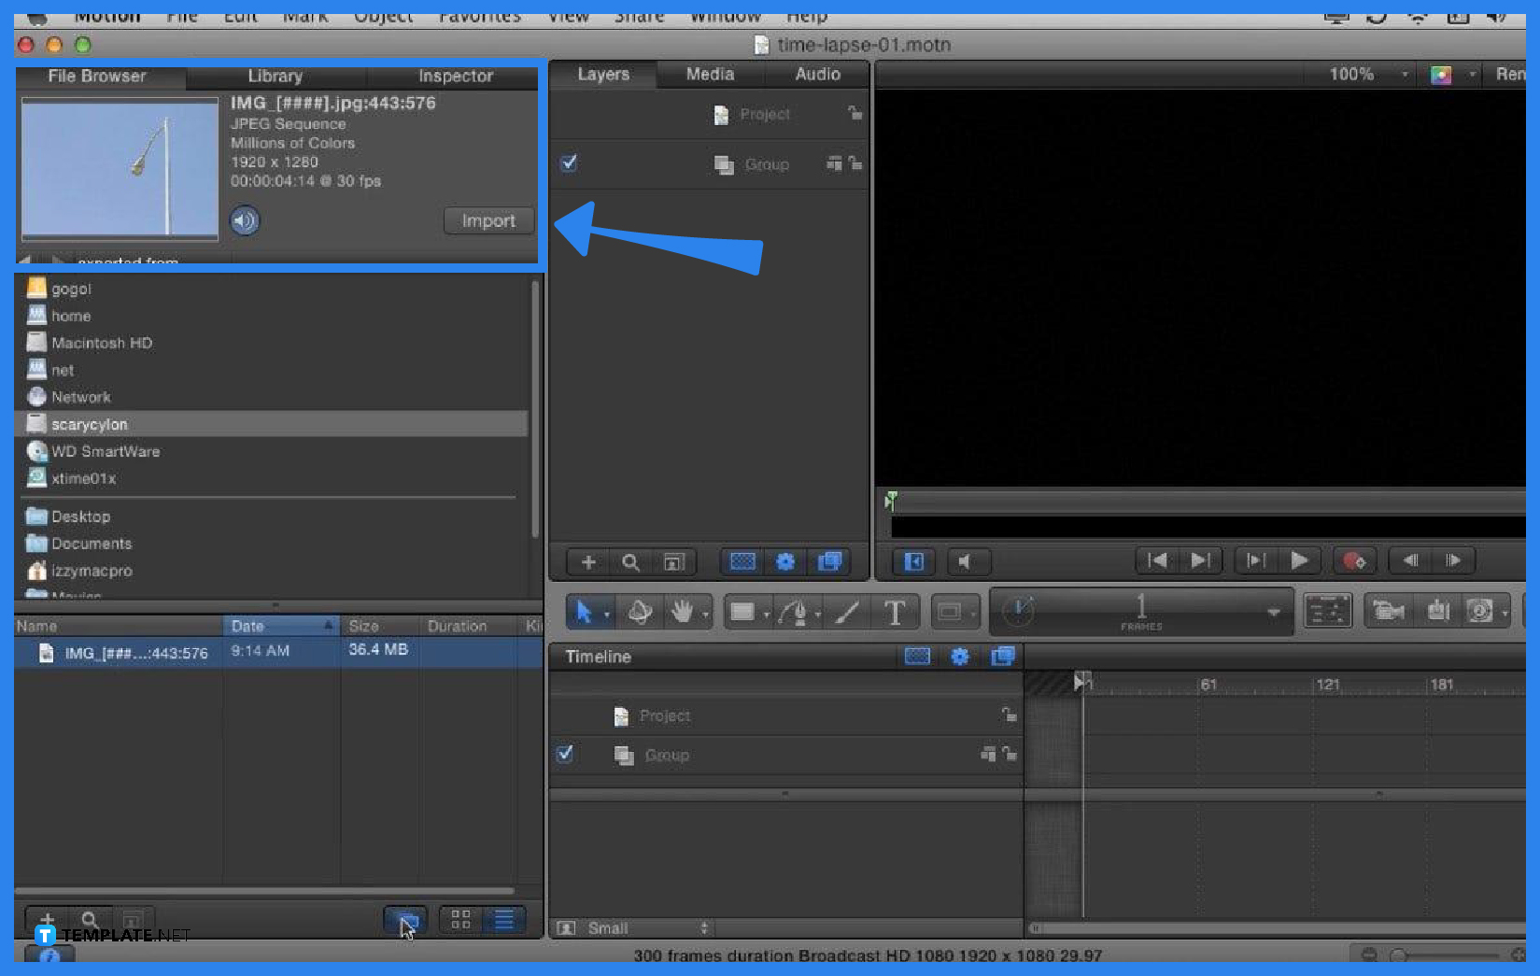Play audio preview of the selected file
This screenshot has width=1540, height=976.
[x=245, y=220]
